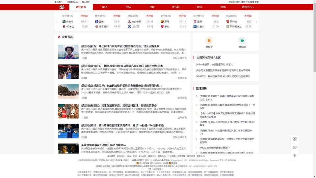Click the 里昂 team crest
Screen dimensions: 316x178
195,21
